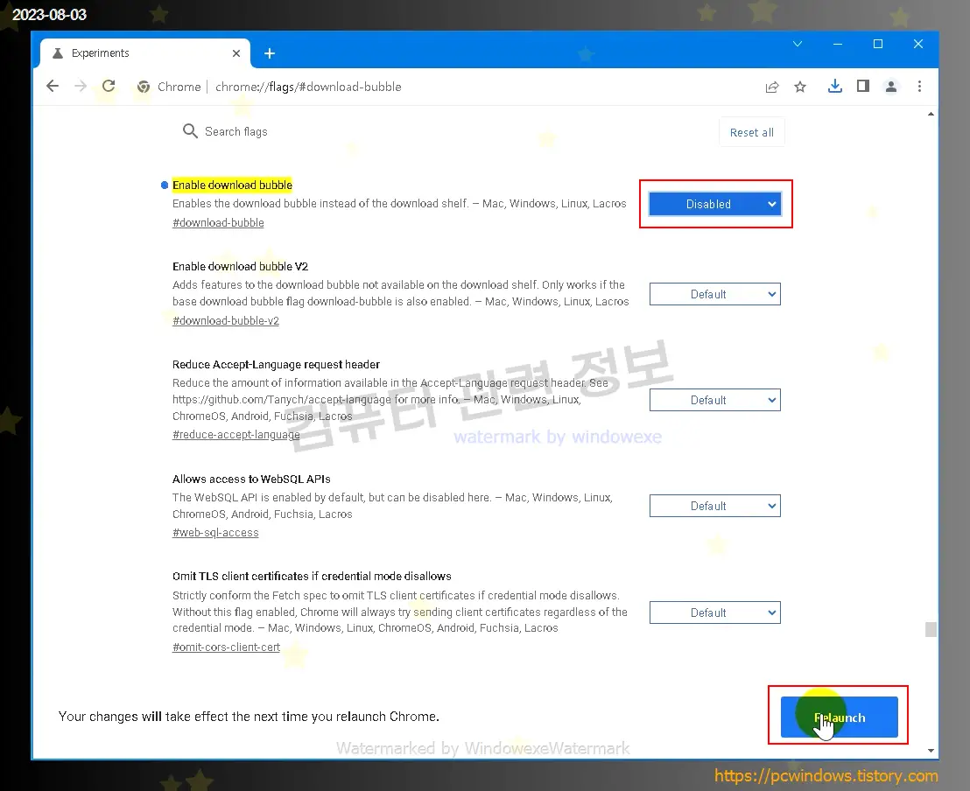970x791 pixels.
Task: Open the Disabled dropdown for download bubble
Action: click(x=714, y=204)
